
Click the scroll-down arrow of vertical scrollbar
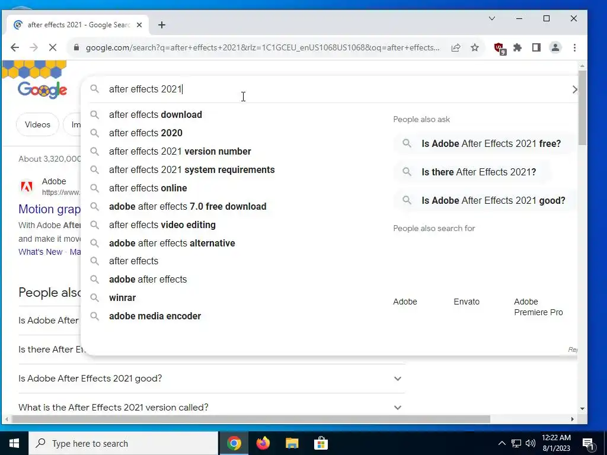(582, 409)
